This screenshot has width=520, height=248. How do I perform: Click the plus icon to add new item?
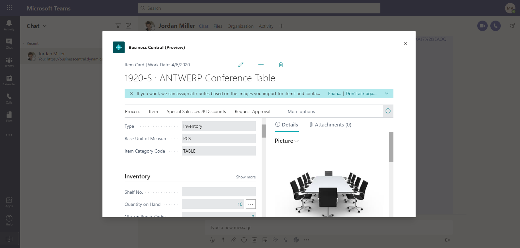coord(261,65)
